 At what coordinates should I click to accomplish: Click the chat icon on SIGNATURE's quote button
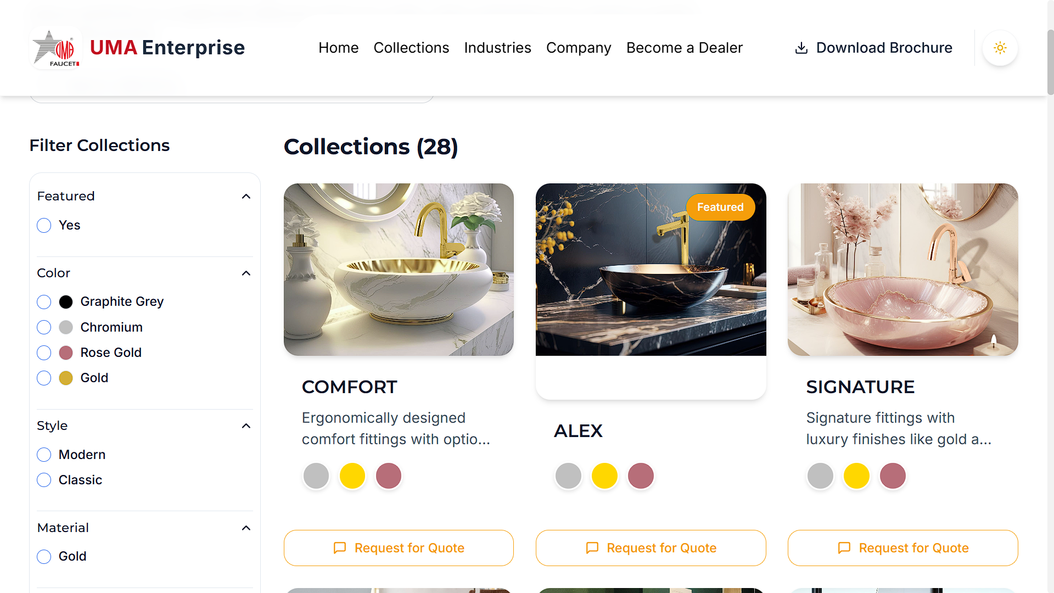[x=843, y=548]
